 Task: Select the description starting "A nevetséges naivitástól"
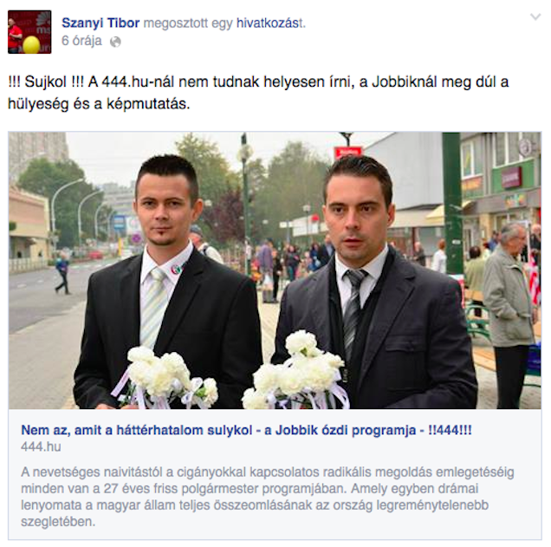[267, 497]
